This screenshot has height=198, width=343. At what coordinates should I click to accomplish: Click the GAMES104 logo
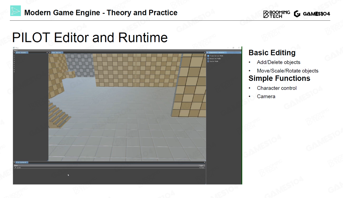312,14
